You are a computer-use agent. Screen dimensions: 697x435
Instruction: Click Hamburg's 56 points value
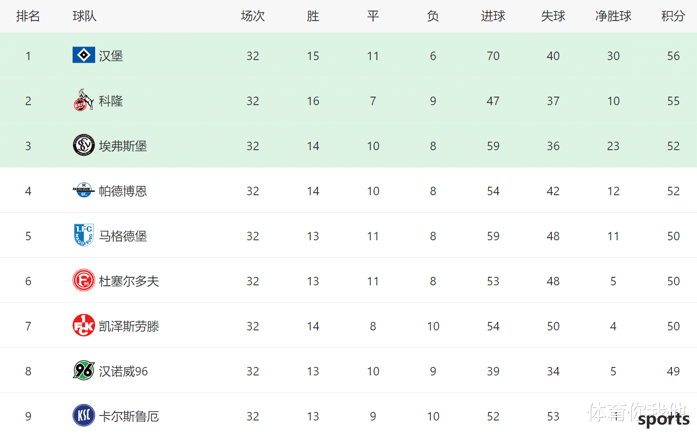[673, 56]
